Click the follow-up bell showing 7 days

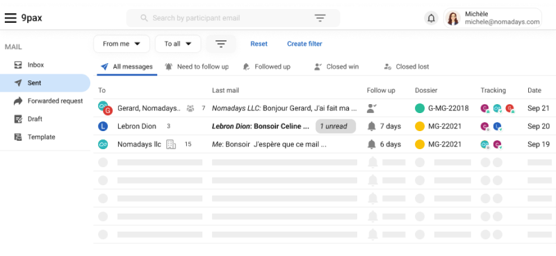(372, 126)
